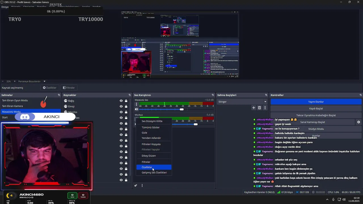This screenshot has width=363, height=204.
Task: Open Özellikler button in source toolbar
Action: tap(50, 88)
